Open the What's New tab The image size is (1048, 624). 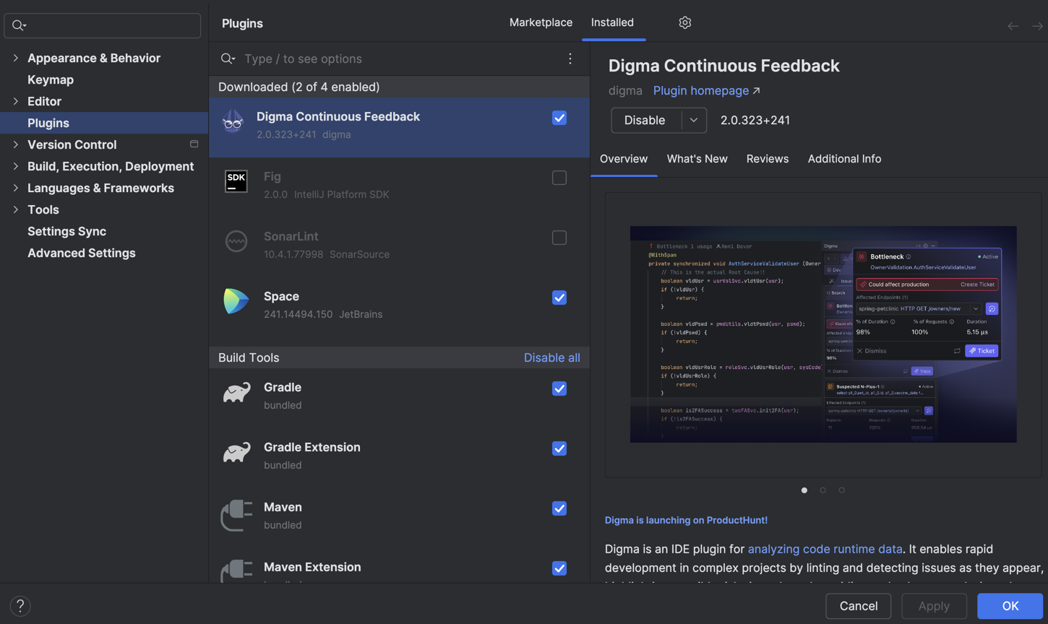697,159
